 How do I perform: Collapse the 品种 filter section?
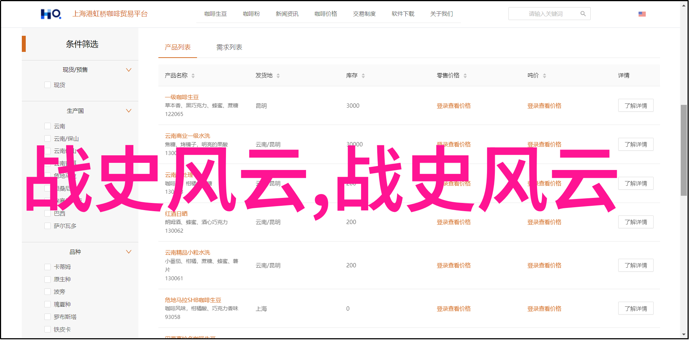(x=129, y=252)
